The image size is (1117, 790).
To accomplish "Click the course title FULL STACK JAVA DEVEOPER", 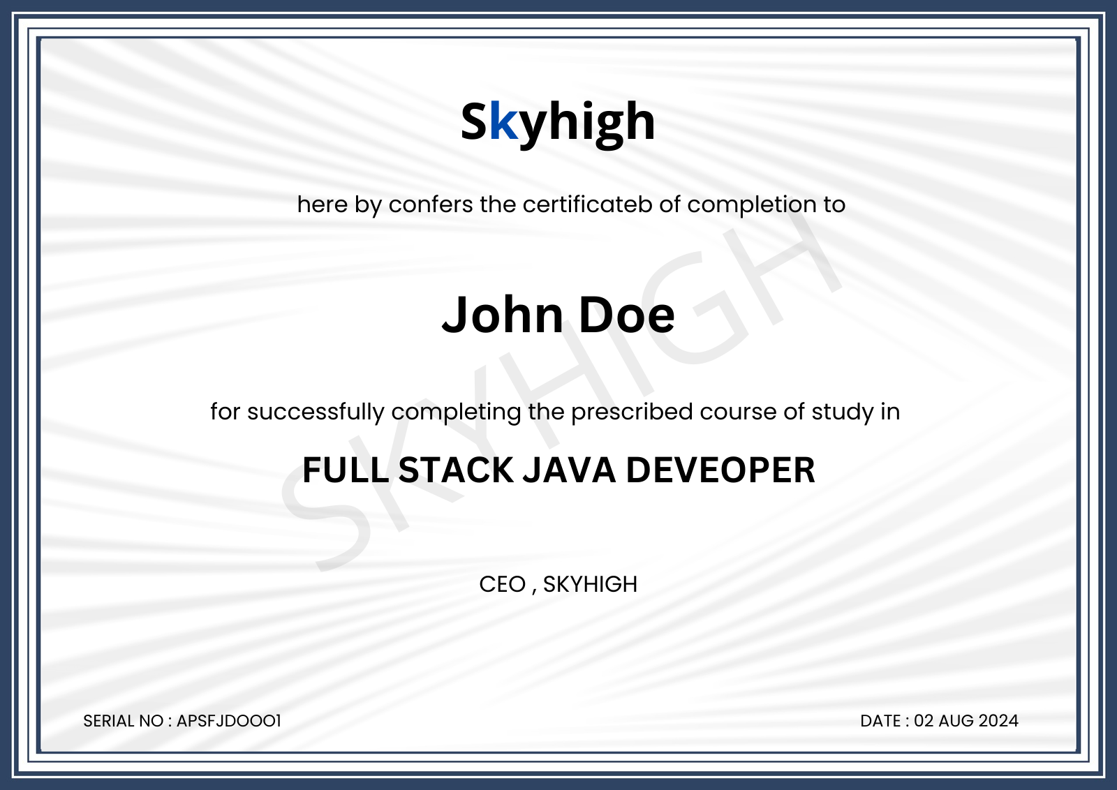I will click(x=558, y=470).
